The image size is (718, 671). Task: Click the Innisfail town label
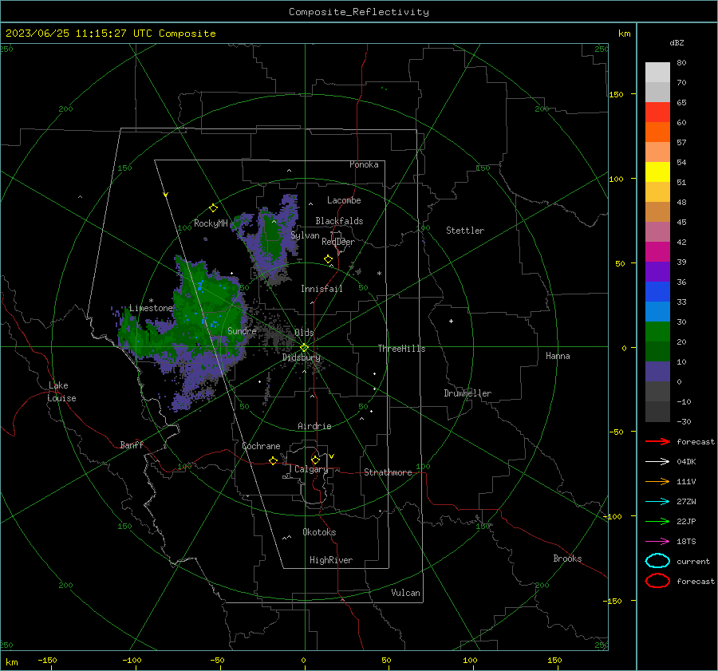click(322, 289)
